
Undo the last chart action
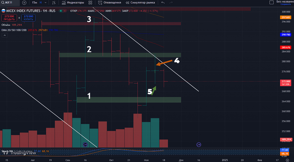163,3
